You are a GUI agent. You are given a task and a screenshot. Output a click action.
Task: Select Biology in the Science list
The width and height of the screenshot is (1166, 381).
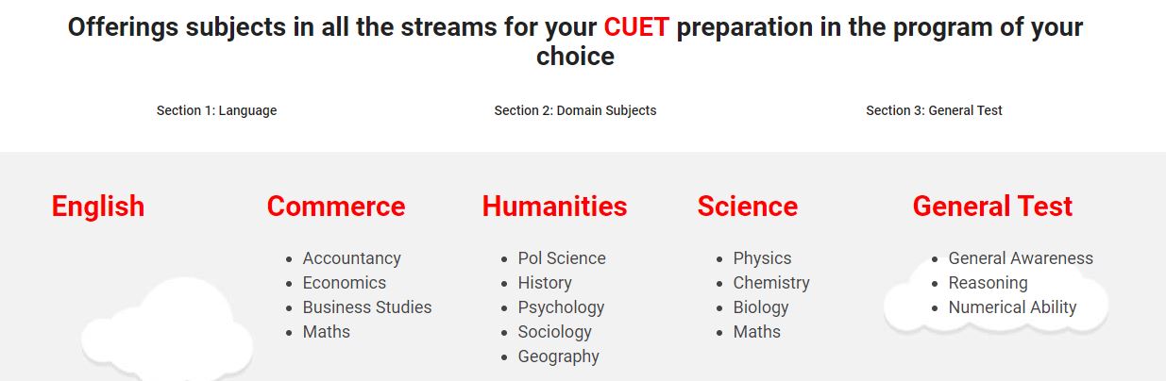tap(760, 307)
